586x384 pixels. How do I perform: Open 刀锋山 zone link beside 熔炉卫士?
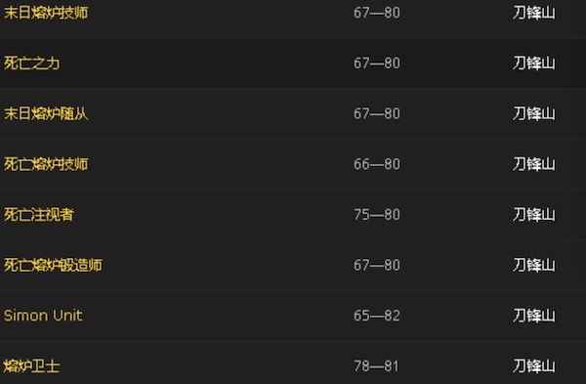tap(533, 366)
